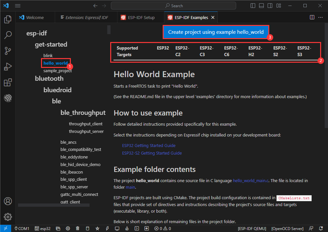The height and width of the screenshot is (232, 328).
Task: Click the Flash lightning icon in status bar
Action: [x=107, y=228]
